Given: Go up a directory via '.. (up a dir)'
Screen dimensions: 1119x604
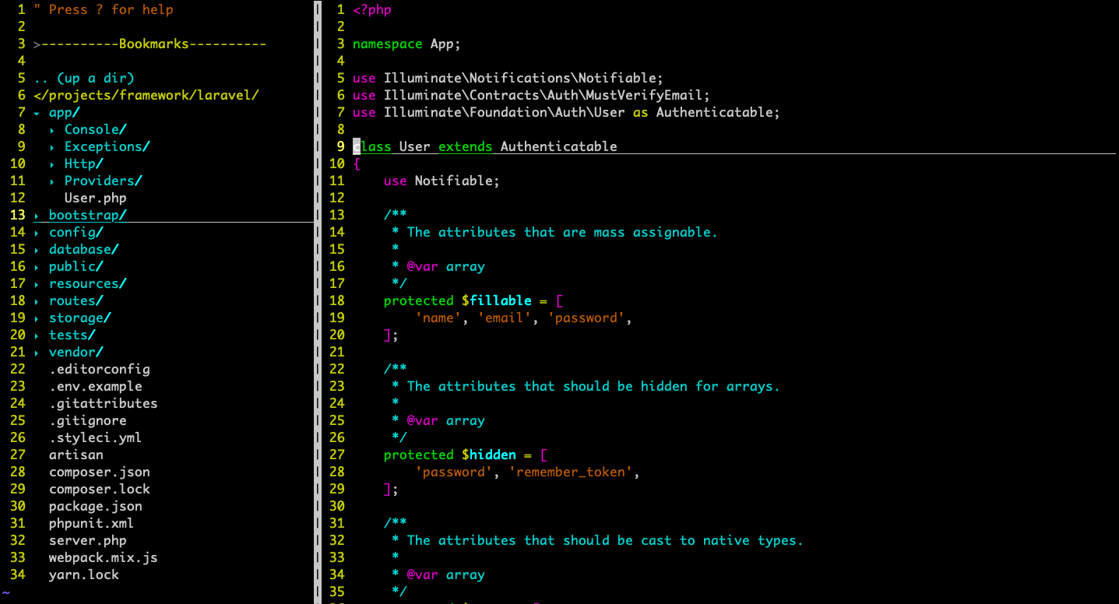Looking at the screenshot, I should (84, 78).
